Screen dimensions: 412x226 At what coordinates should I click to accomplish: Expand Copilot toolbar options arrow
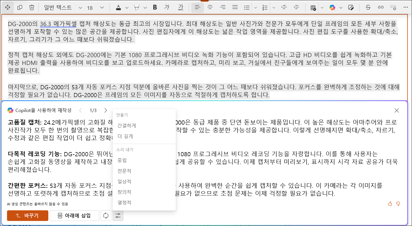[341, 8]
